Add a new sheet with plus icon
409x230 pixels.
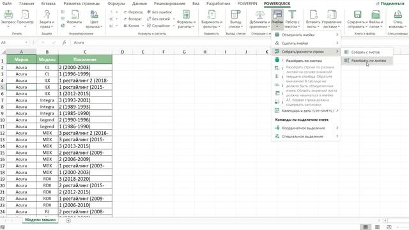point(68,220)
